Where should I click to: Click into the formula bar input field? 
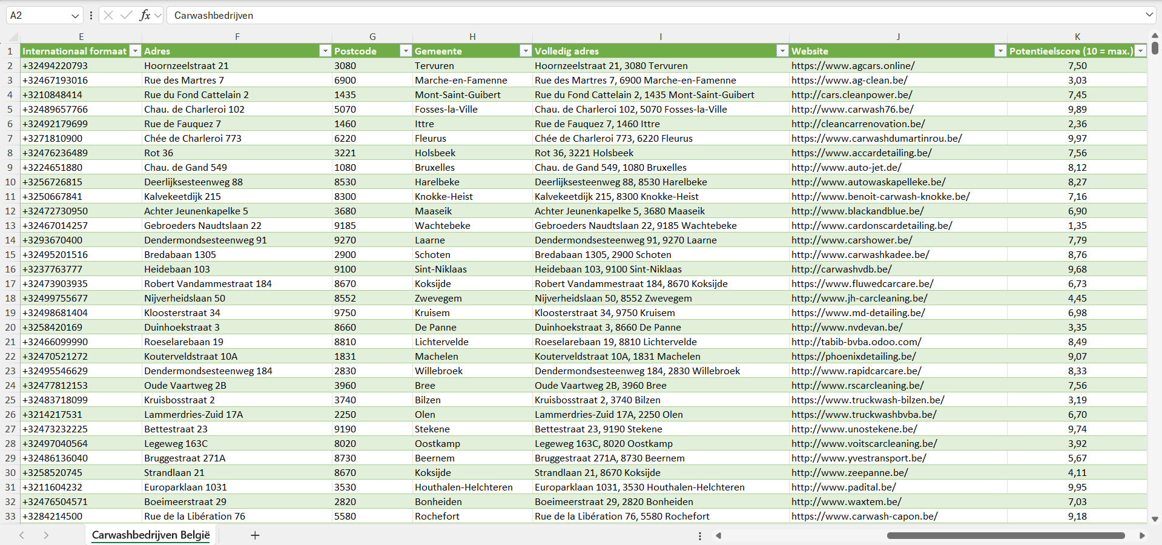[x=606, y=15]
